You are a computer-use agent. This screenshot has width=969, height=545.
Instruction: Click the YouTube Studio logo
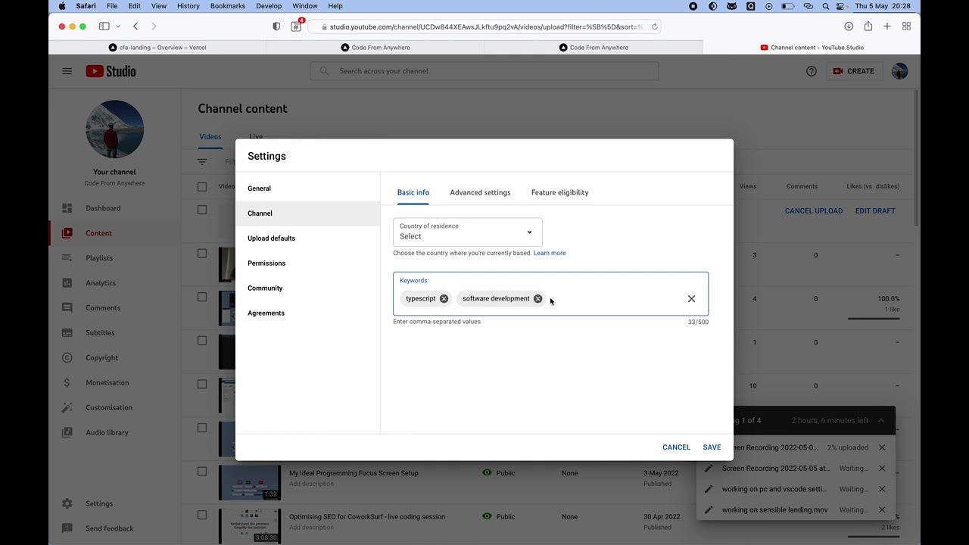coord(111,71)
